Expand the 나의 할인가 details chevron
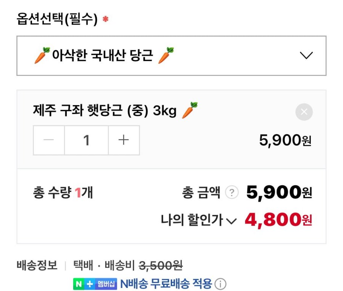Image resolution: width=343 pixels, height=291 pixels. pyautogui.click(x=231, y=221)
